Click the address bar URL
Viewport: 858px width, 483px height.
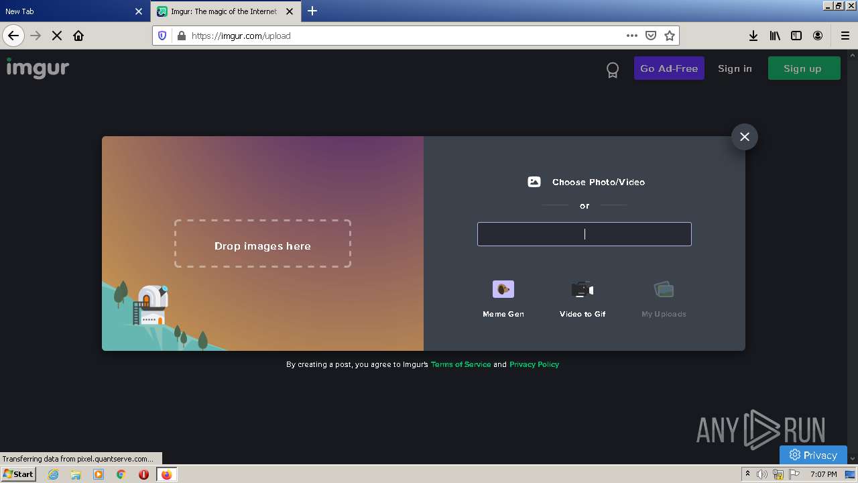(x=241, y=36)
